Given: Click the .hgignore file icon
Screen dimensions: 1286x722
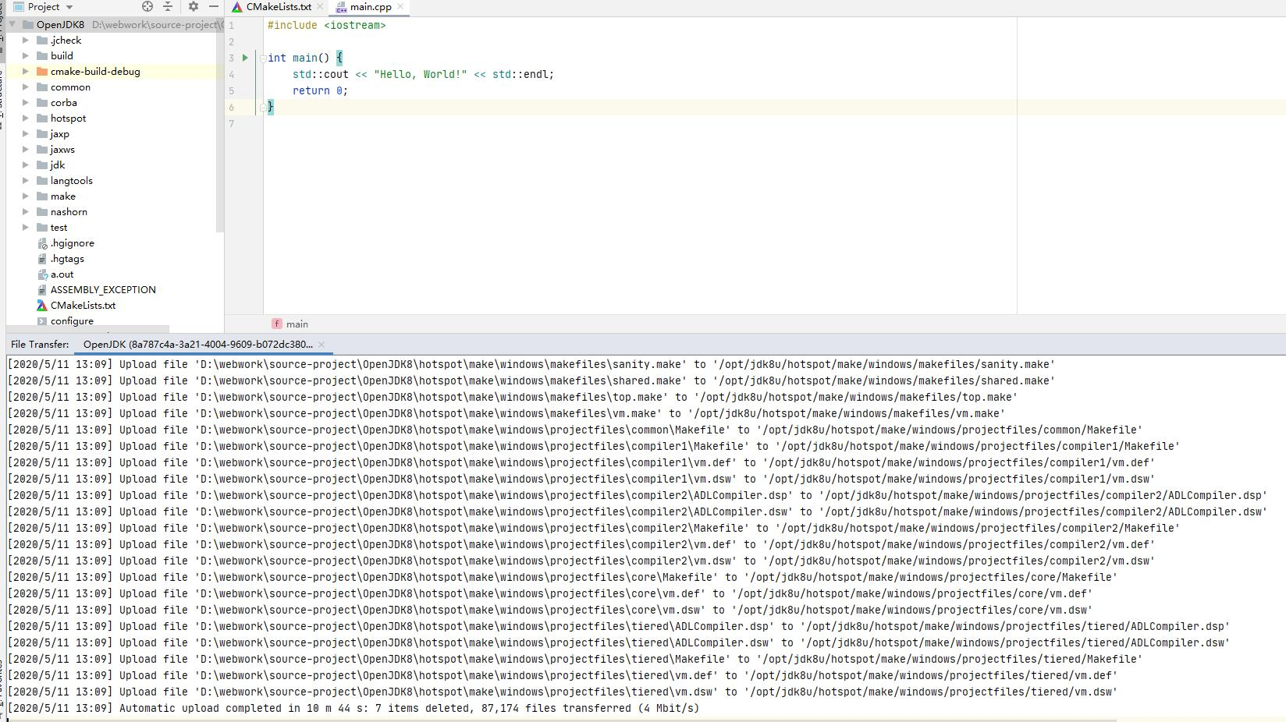Looking at the screenshot, I should click(42, 242).
